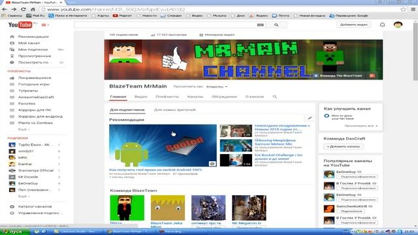Open the оптимус про тв channel thumbnail
This screenshot has width=418, height=235.
click(208, 208)
